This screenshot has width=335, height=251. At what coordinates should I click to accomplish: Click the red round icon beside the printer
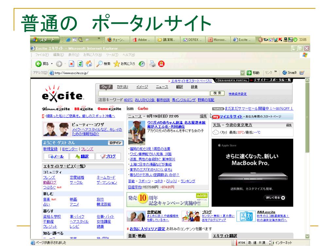[x=161, y=64]
